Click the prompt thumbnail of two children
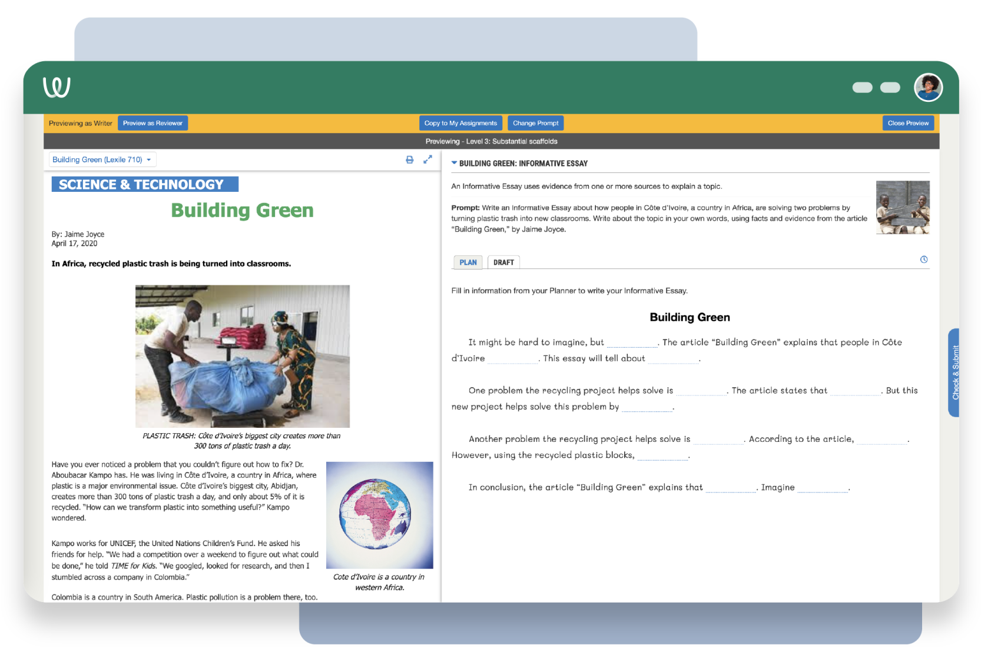This screenshot has width=981, height=662. point(902,207)
